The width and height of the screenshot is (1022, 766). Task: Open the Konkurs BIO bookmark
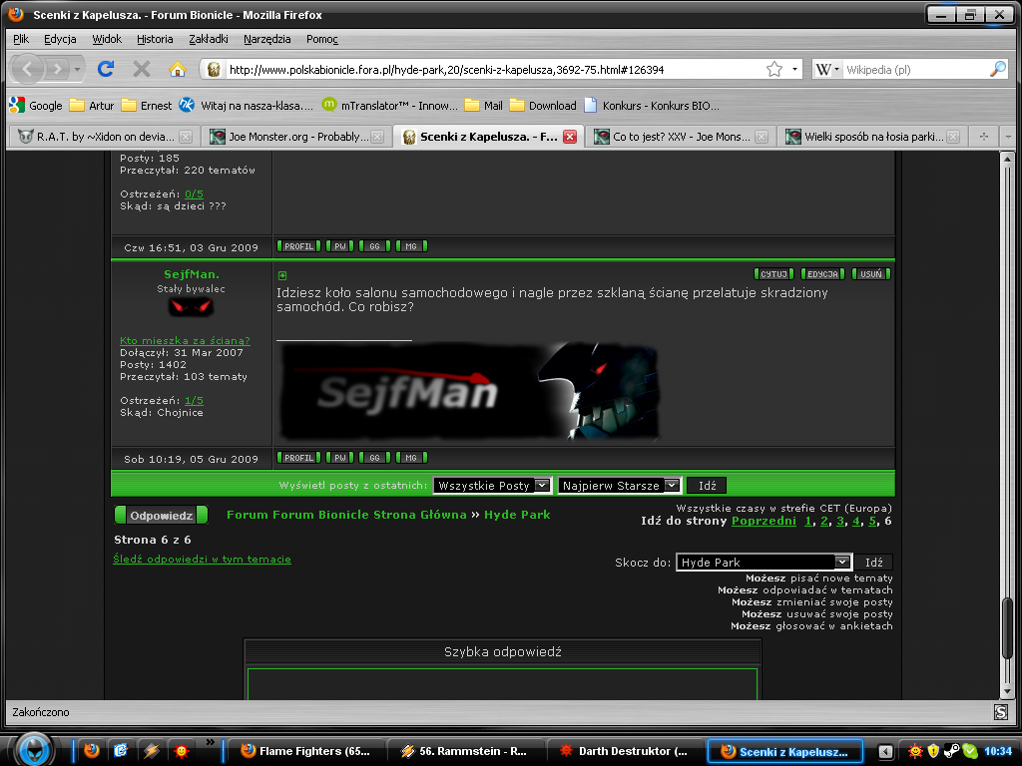click(x=652, y=106)
